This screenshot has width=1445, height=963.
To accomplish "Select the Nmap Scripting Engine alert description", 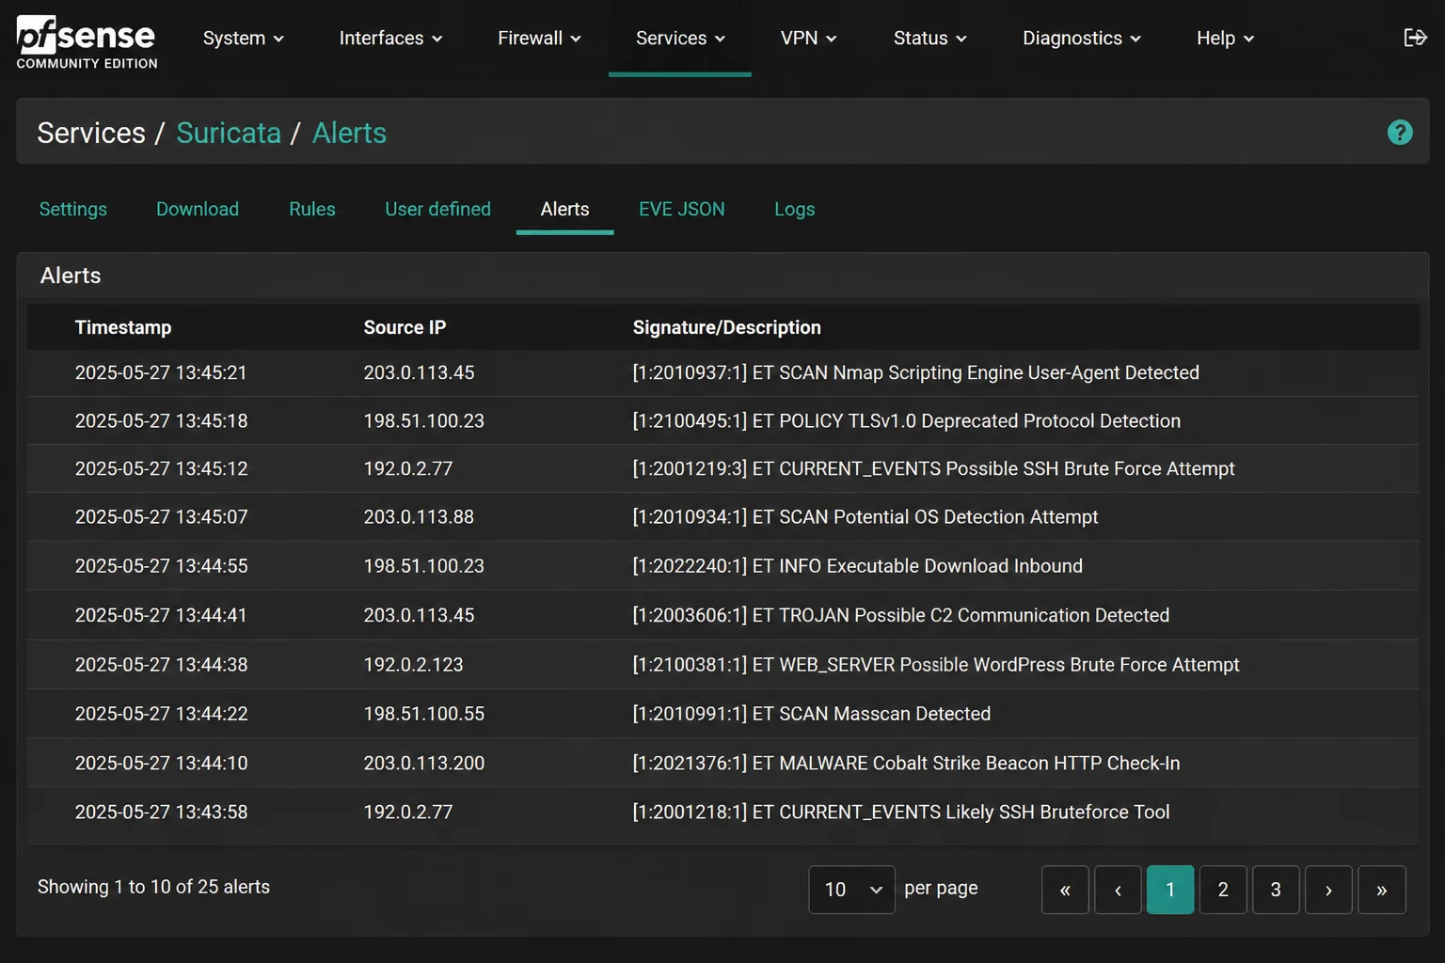I will click(915, 373).
